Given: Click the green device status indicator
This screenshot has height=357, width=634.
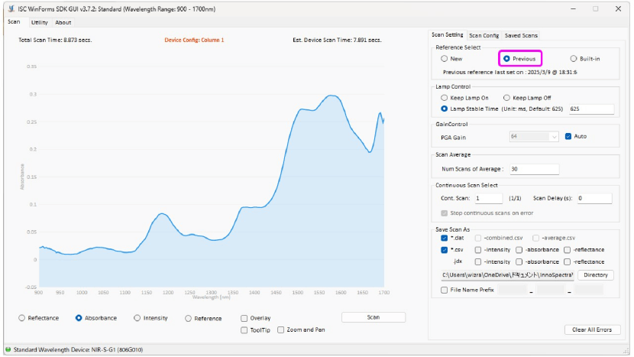Looking at the screenshot, I should [8, 349].
